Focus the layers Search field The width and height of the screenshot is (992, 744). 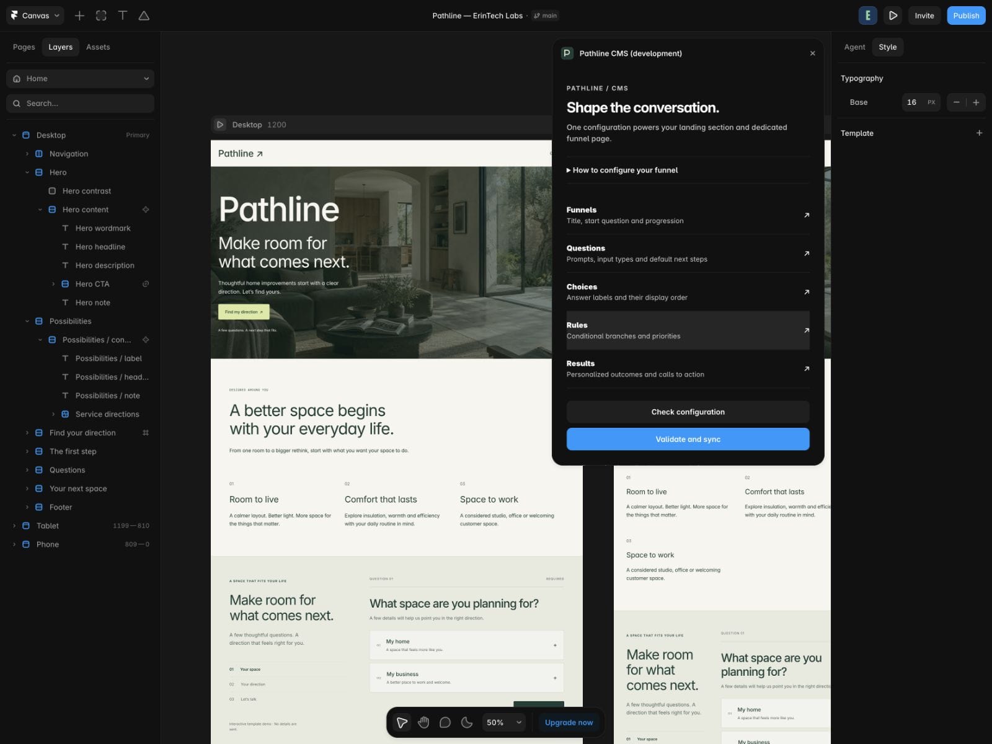pyautogui.click(x=80, y=104)
